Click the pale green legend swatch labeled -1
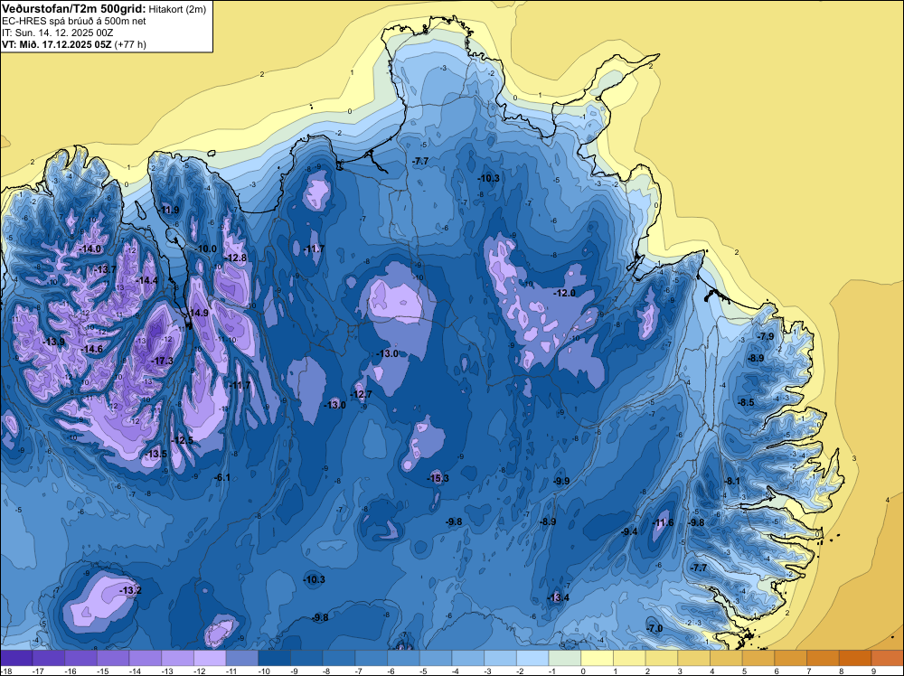Screen dimensions: 904x676 tap(564, 658)
